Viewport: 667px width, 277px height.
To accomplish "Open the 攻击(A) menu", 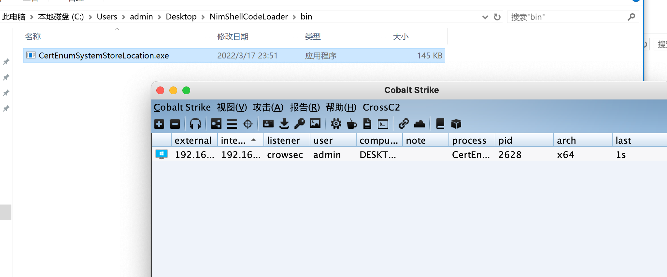I will pos(268,107).
